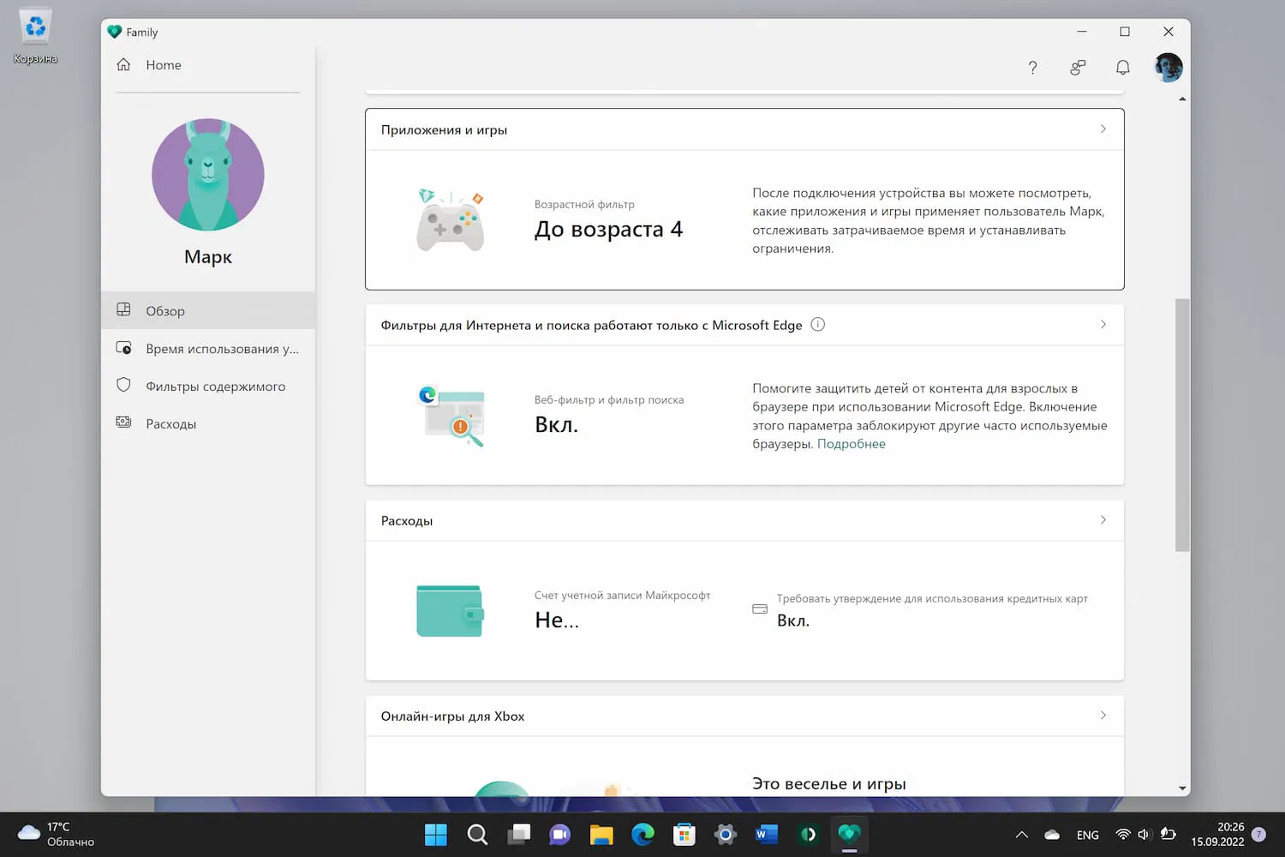The image size is (1285, 857).
Task: Open the Recycle Bin Корзина desktop icon
Action: [35, 37]
